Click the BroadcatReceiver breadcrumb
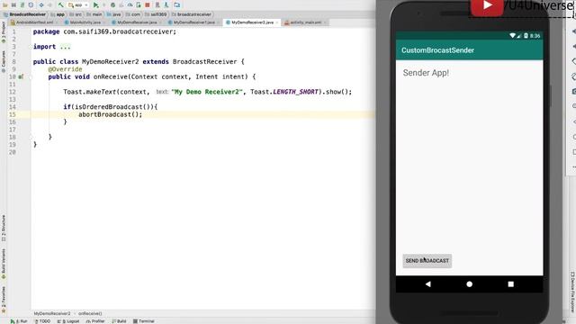576x324 pixels. [x=25, y=14]
